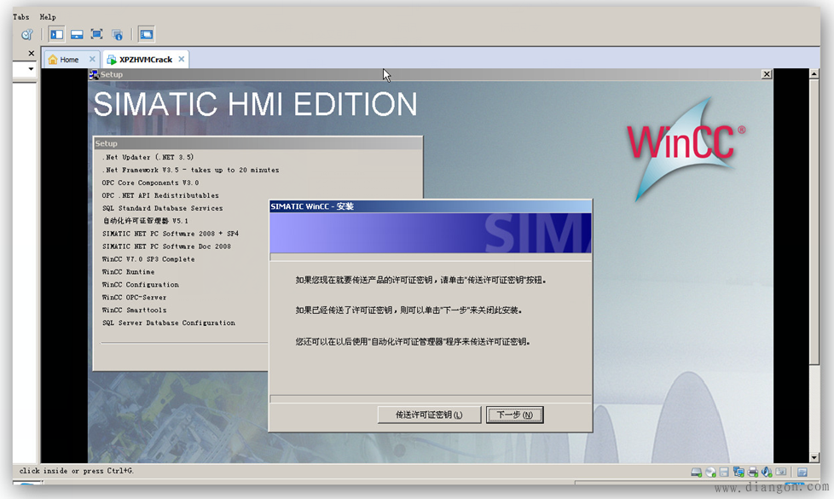Image resolution: width=834 pixels, height=499 pixels.
Task: Open the message log icon in status bar
Action: [x=802, y=472]
